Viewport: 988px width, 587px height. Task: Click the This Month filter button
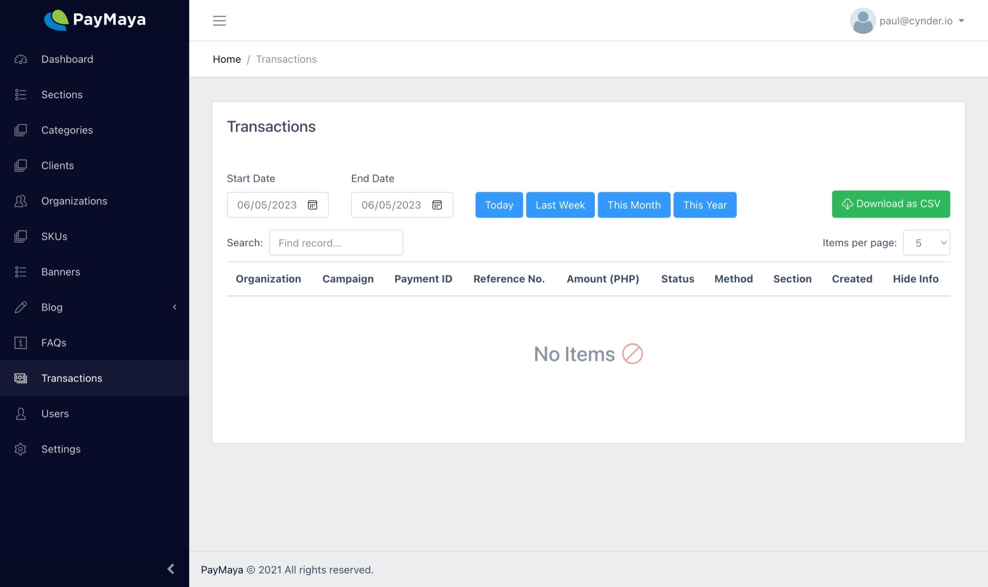tap(634, 205)
